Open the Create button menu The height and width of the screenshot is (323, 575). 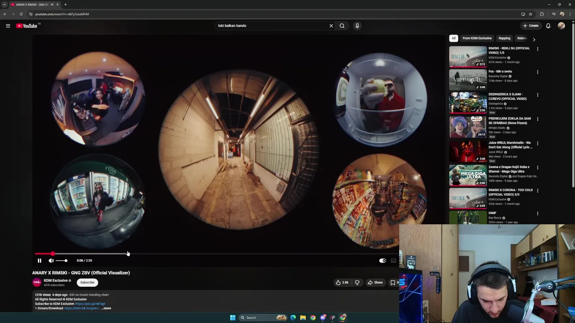pyautogui.click(x=531, y=26)
